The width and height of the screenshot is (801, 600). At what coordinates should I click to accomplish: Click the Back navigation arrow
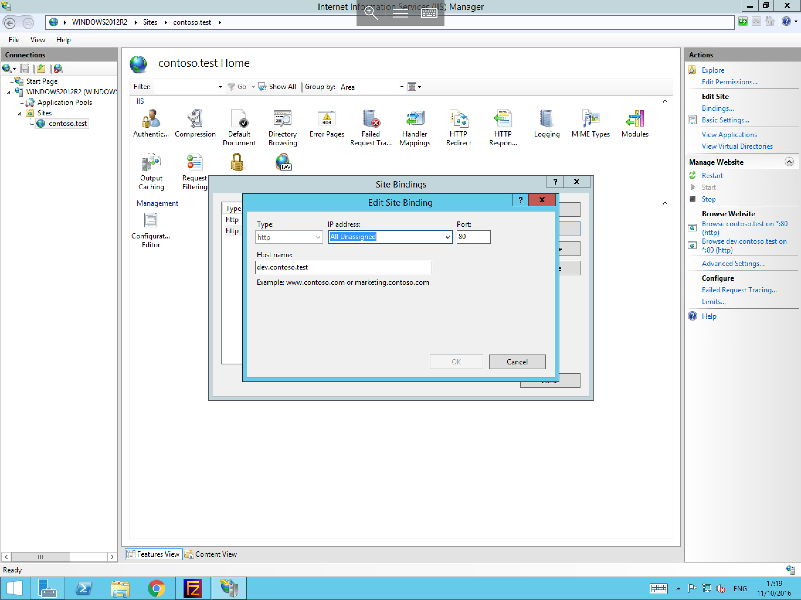pyautogui.click(x=10, y=23)
